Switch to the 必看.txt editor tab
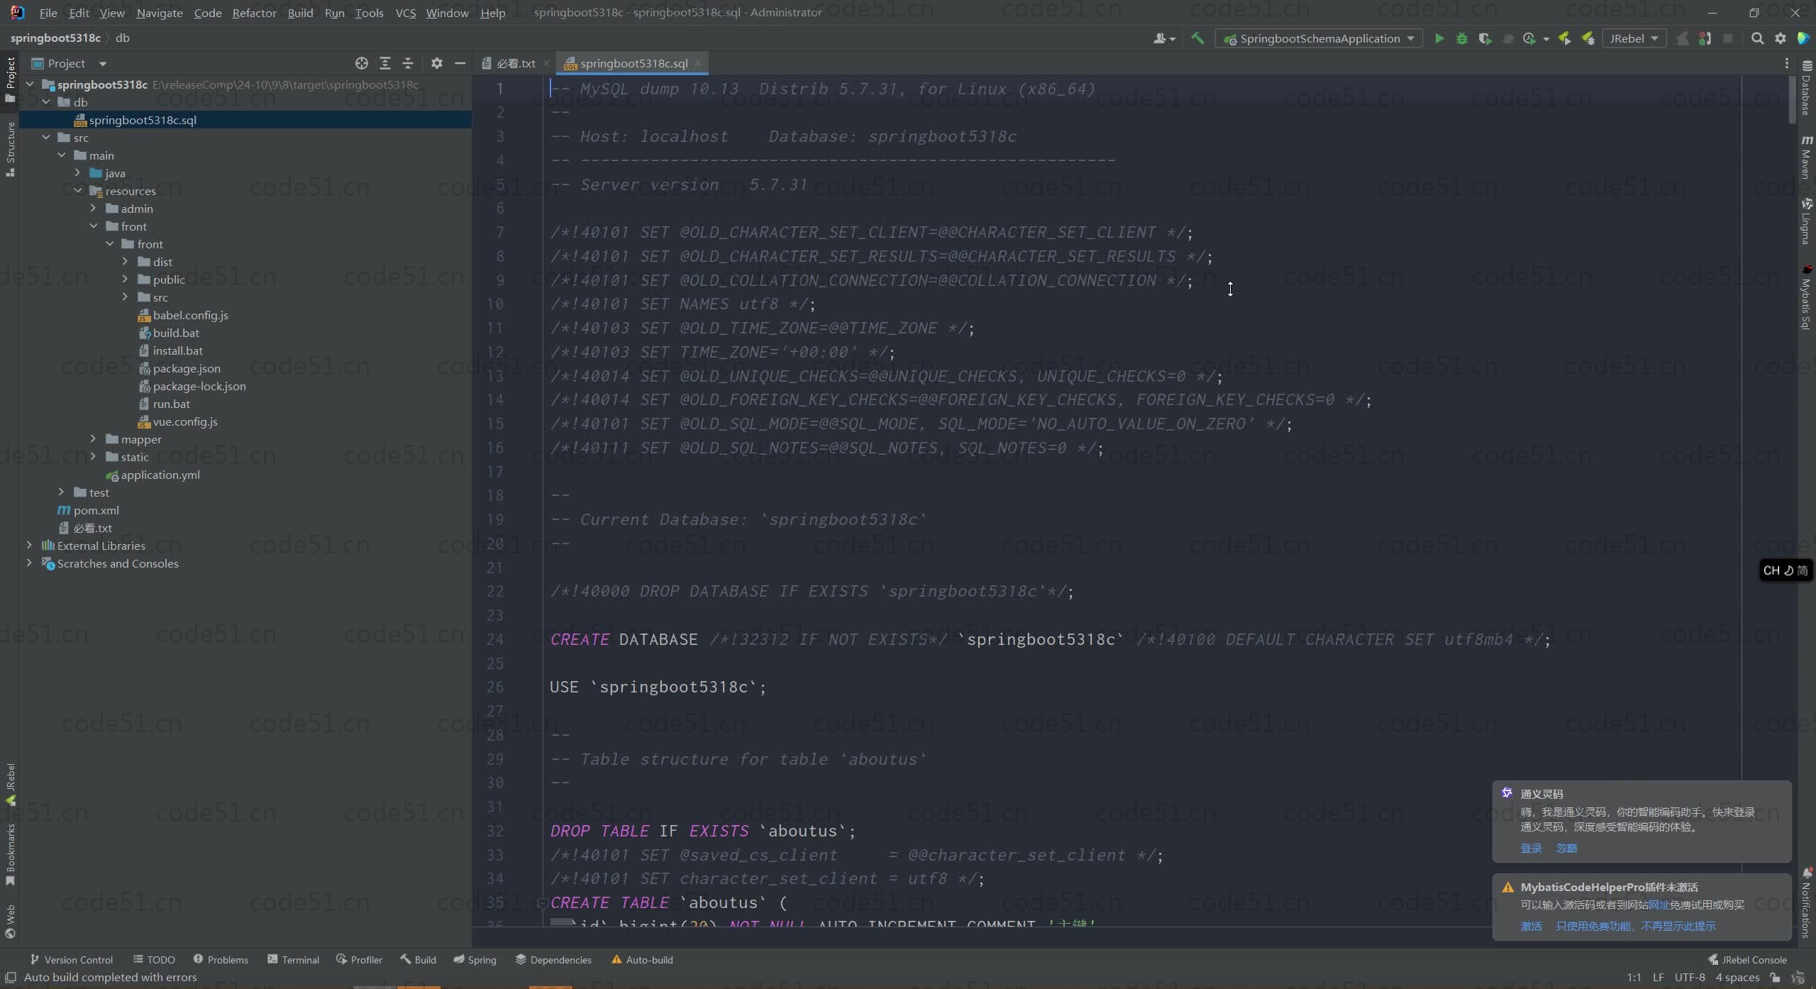The height and width of the screenshot is (989, 1816). [x=515, y=63]
